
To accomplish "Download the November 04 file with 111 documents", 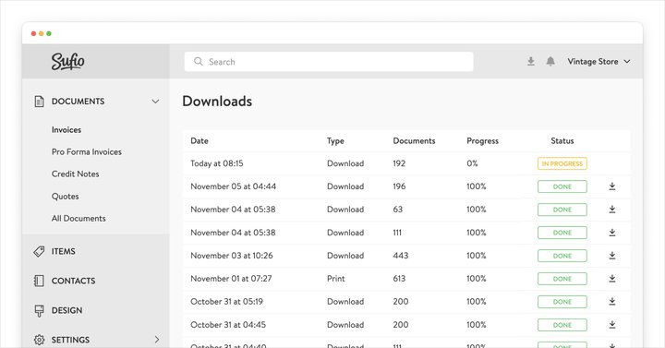I will pos(612,233).
